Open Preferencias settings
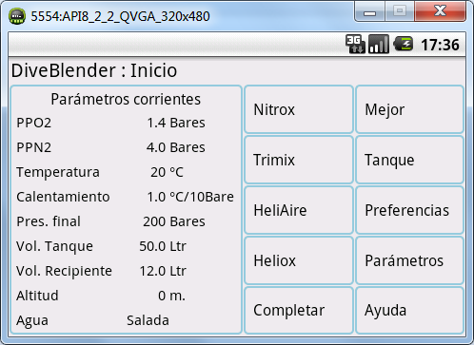Image resolution: width=474 pixels, height=345 pixels. point(409,210)
